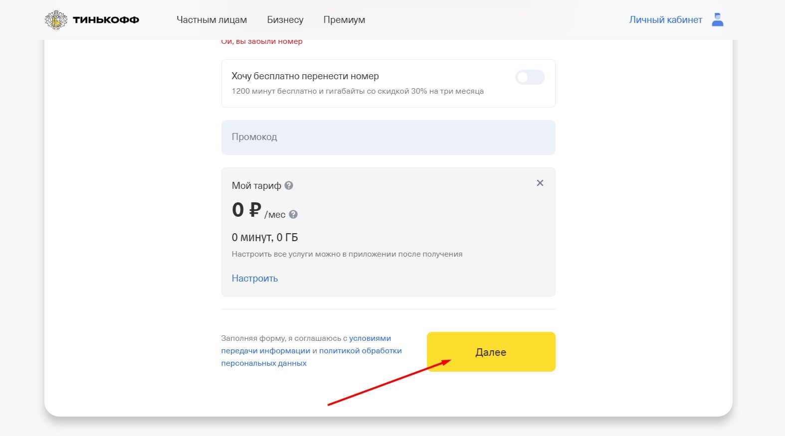Click the ТИНЬКОФФ wordmark in the header
Viewport: 785px width, 436px height.
pos(106,20)
